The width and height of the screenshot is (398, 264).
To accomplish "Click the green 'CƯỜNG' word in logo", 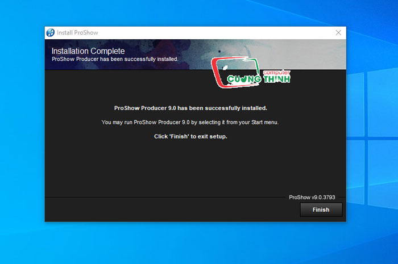I will pos(244,79).
